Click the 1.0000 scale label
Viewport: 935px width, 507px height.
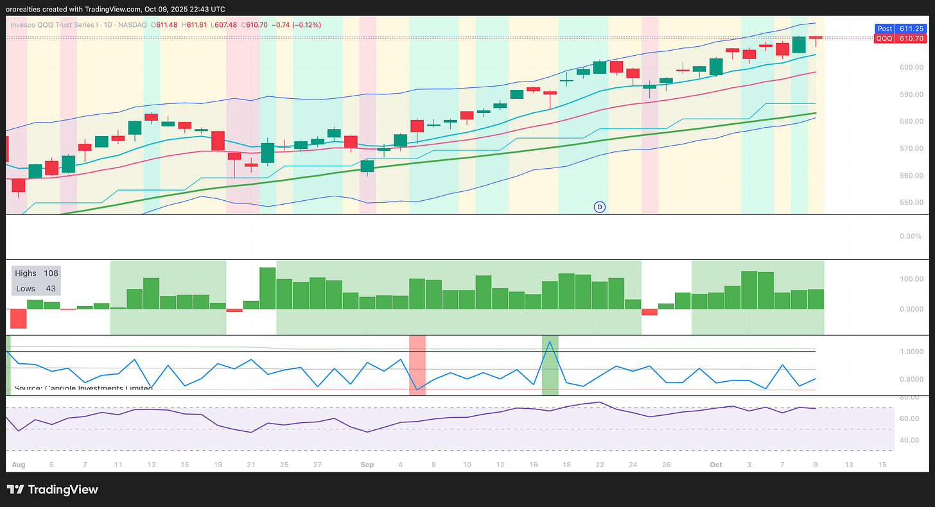pos(910,352)
